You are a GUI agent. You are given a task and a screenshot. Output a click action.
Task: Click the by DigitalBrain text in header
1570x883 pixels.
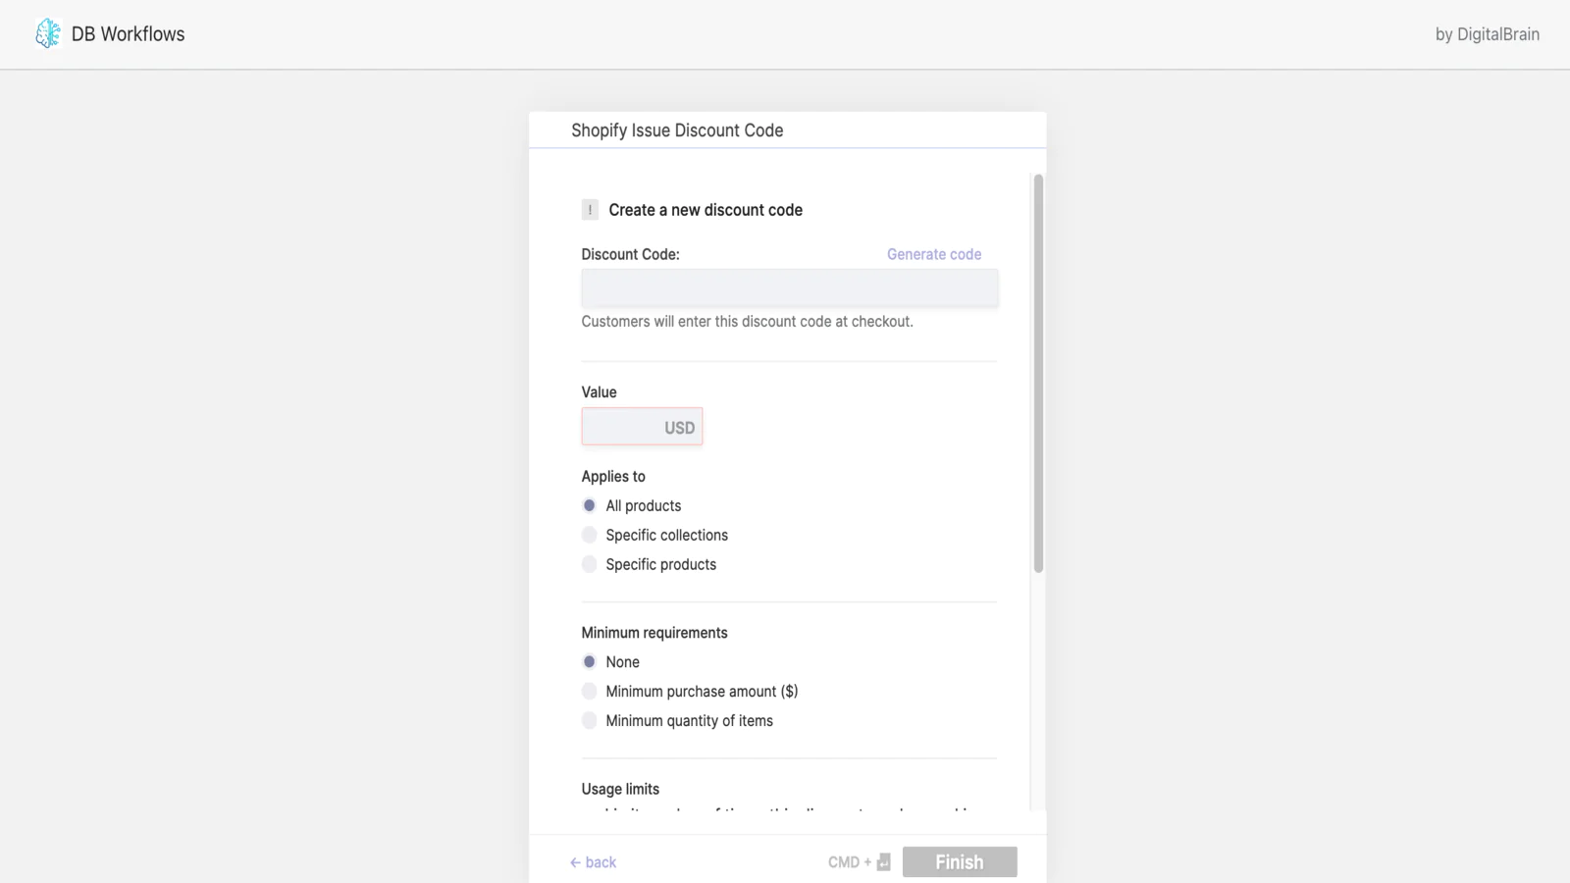pos(1487,34)
